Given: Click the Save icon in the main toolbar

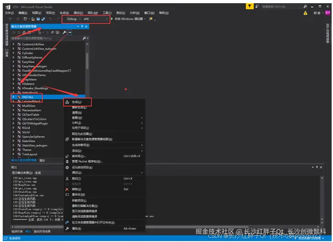Looking at the screenshot, I should click(x=38, y=19).
